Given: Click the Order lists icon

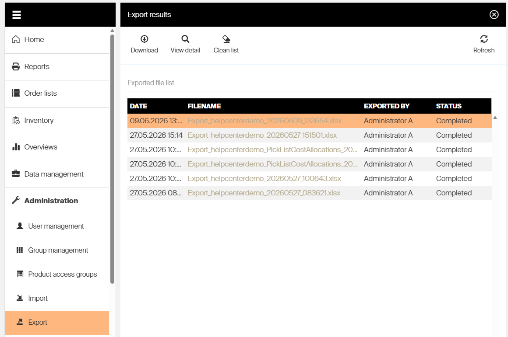Looking at the screenshot, I should coord(16,93).
